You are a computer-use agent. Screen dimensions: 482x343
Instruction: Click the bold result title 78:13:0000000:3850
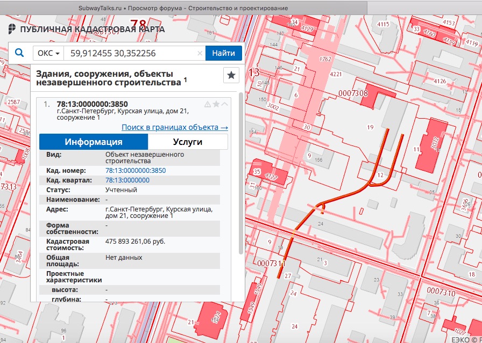click(92, 104)
